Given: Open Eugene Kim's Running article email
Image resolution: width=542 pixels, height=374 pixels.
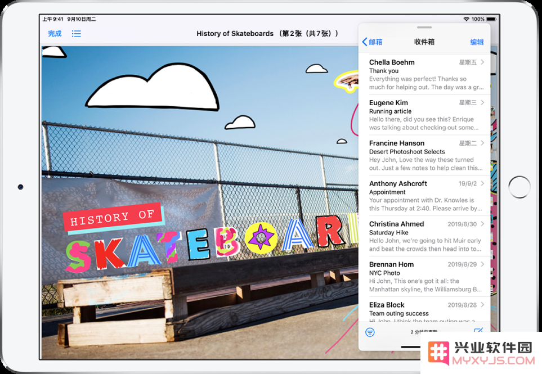Looking at the screenshot, I should [x=424, y=115].
